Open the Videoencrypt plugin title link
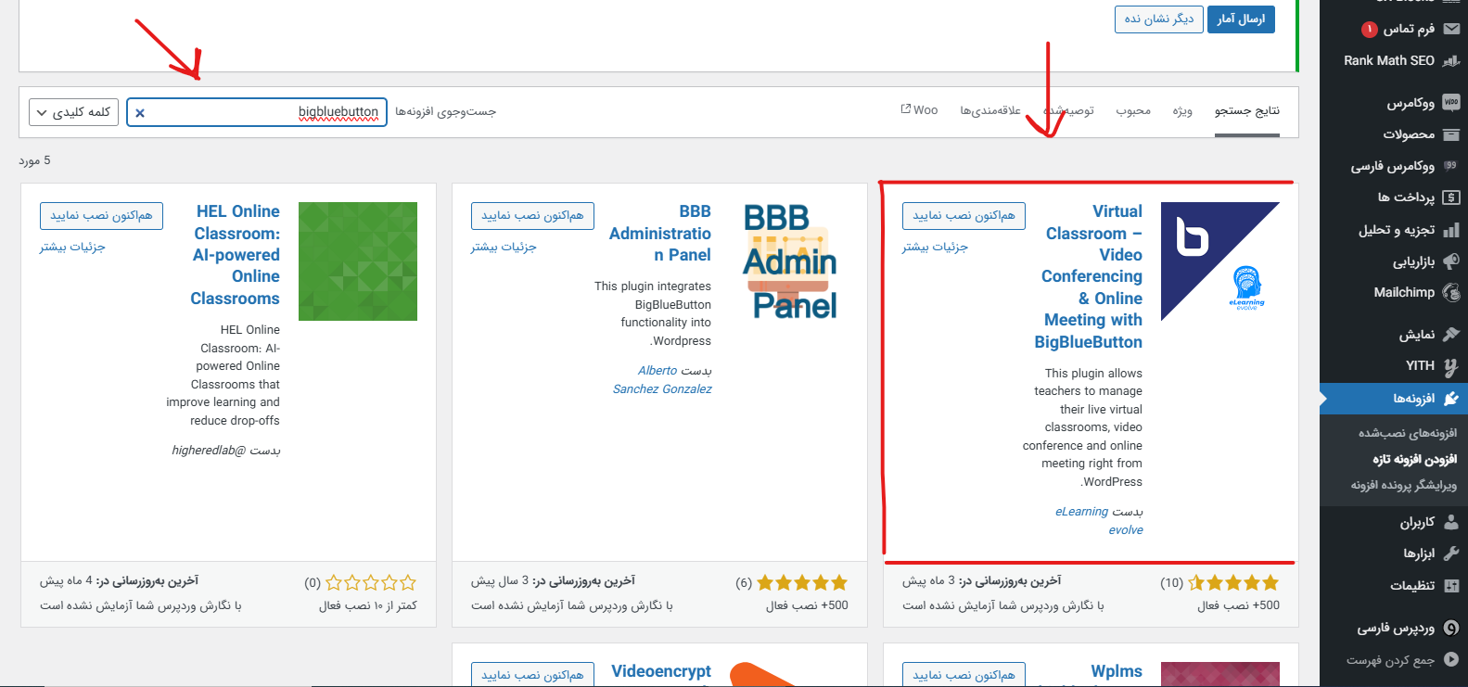 click(661, 671)
